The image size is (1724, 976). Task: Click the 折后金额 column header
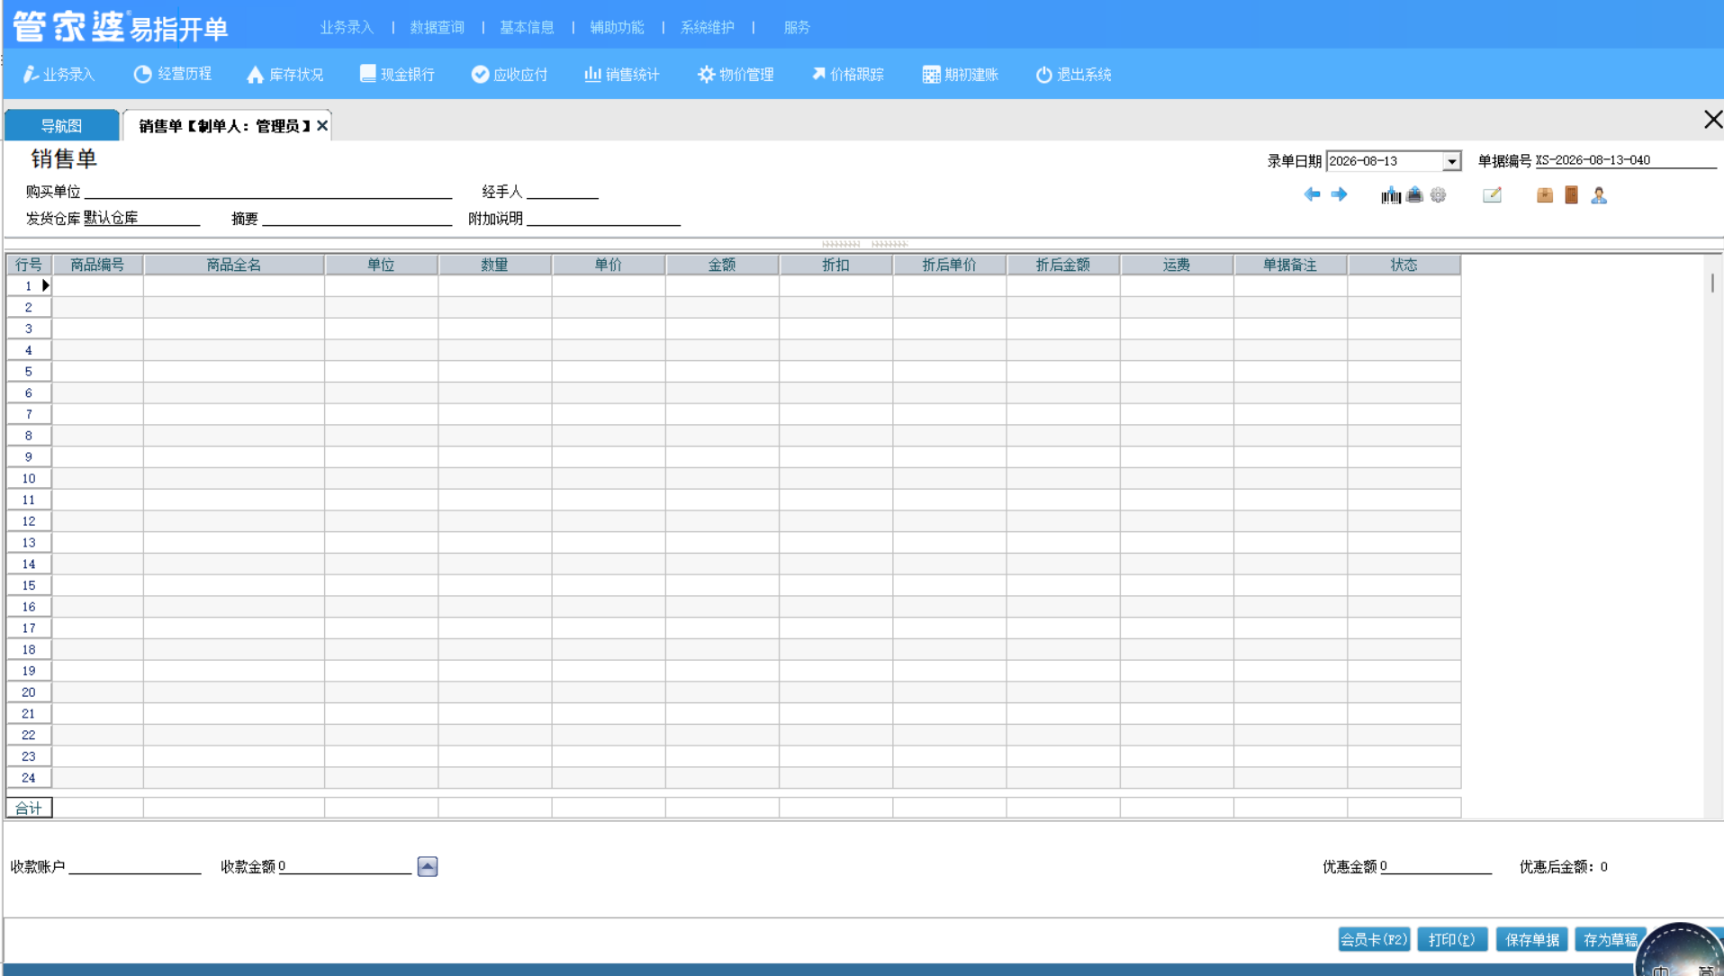click(1062, 265)
